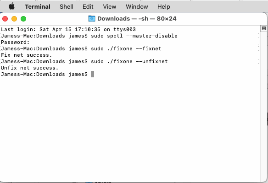Click the sudo ./fixone --unfixnet command
The width and height of the screenshot is (268, 183).
pyautogui.click(x=129, y=61)
